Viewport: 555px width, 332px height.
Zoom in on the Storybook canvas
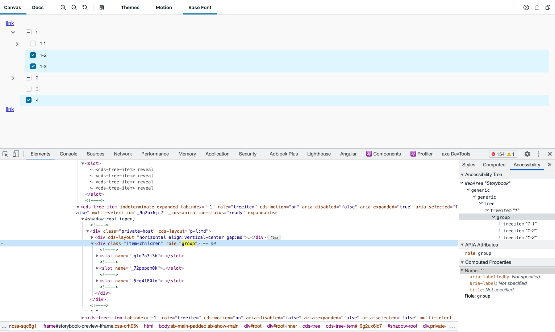pos(63,7)
